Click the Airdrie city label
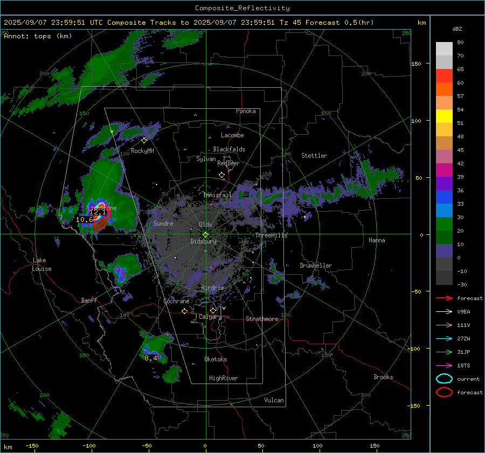This screenshot has height=453, width=485. coord(212,288)
